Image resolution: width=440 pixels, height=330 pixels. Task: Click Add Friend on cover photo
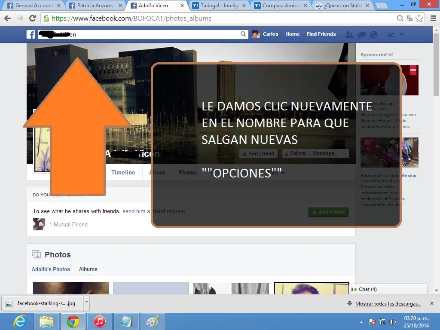[258, 153]
